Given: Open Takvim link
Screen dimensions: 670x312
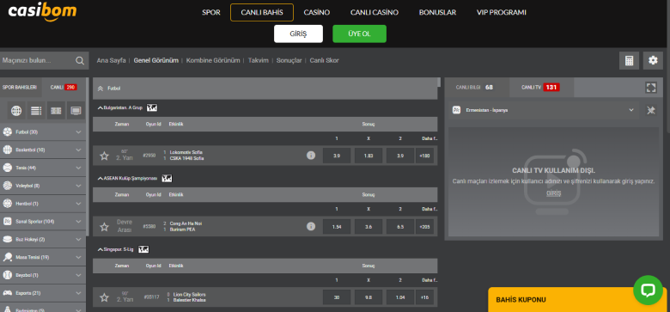Looking at the screenshot, I should coord(258,61).
